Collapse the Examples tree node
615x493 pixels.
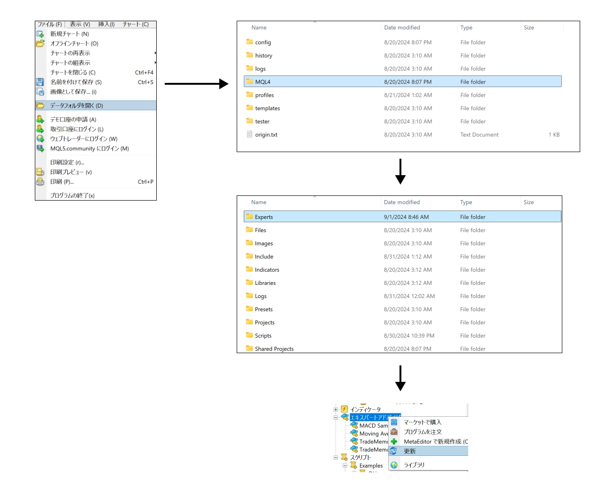pos(345,466)
